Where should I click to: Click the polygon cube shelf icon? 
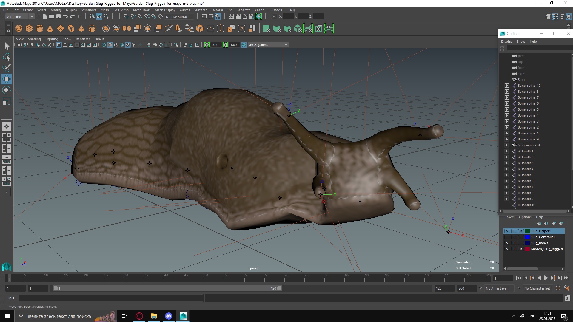tap(29, 29)
